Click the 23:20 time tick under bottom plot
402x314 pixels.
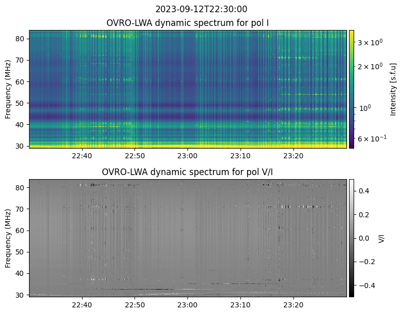(x=293, y=305)
